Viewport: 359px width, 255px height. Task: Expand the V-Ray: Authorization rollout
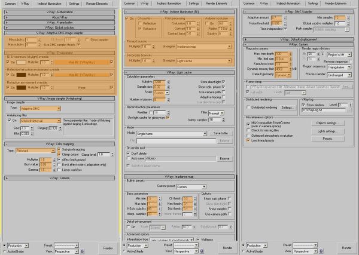coord(59,12)
